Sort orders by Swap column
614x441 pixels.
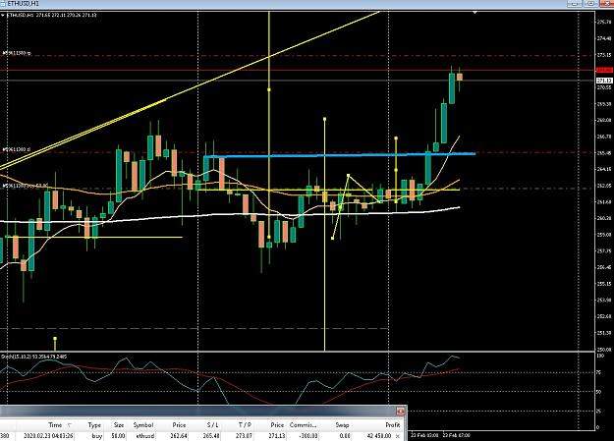(x=342, y=425)
